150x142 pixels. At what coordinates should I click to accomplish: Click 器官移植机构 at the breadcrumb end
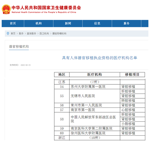(x=59, y=33)
